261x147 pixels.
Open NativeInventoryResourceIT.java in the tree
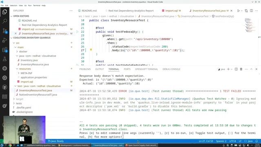point(38,95)
